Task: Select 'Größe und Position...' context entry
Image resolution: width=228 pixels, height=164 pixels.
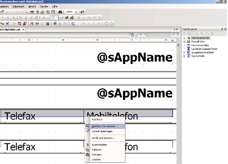Action: (x=103, y=137)
